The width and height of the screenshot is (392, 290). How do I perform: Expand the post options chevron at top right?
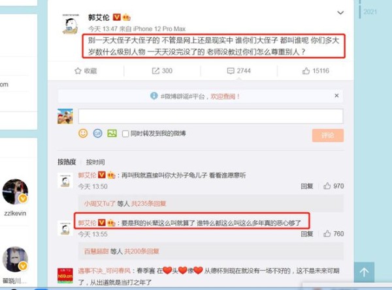340,12
